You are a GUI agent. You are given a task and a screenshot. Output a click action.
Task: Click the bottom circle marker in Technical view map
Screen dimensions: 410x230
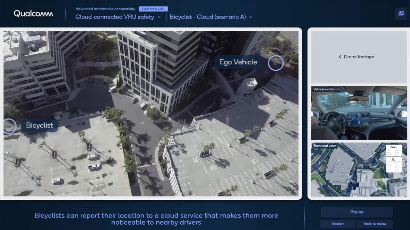tap(348, 192)
